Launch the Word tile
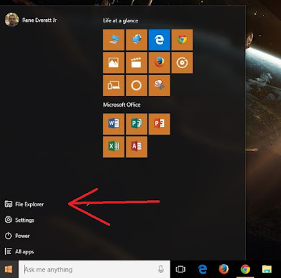Image resolution: width=281 pixels, height=278 pixels. [114, 124]
